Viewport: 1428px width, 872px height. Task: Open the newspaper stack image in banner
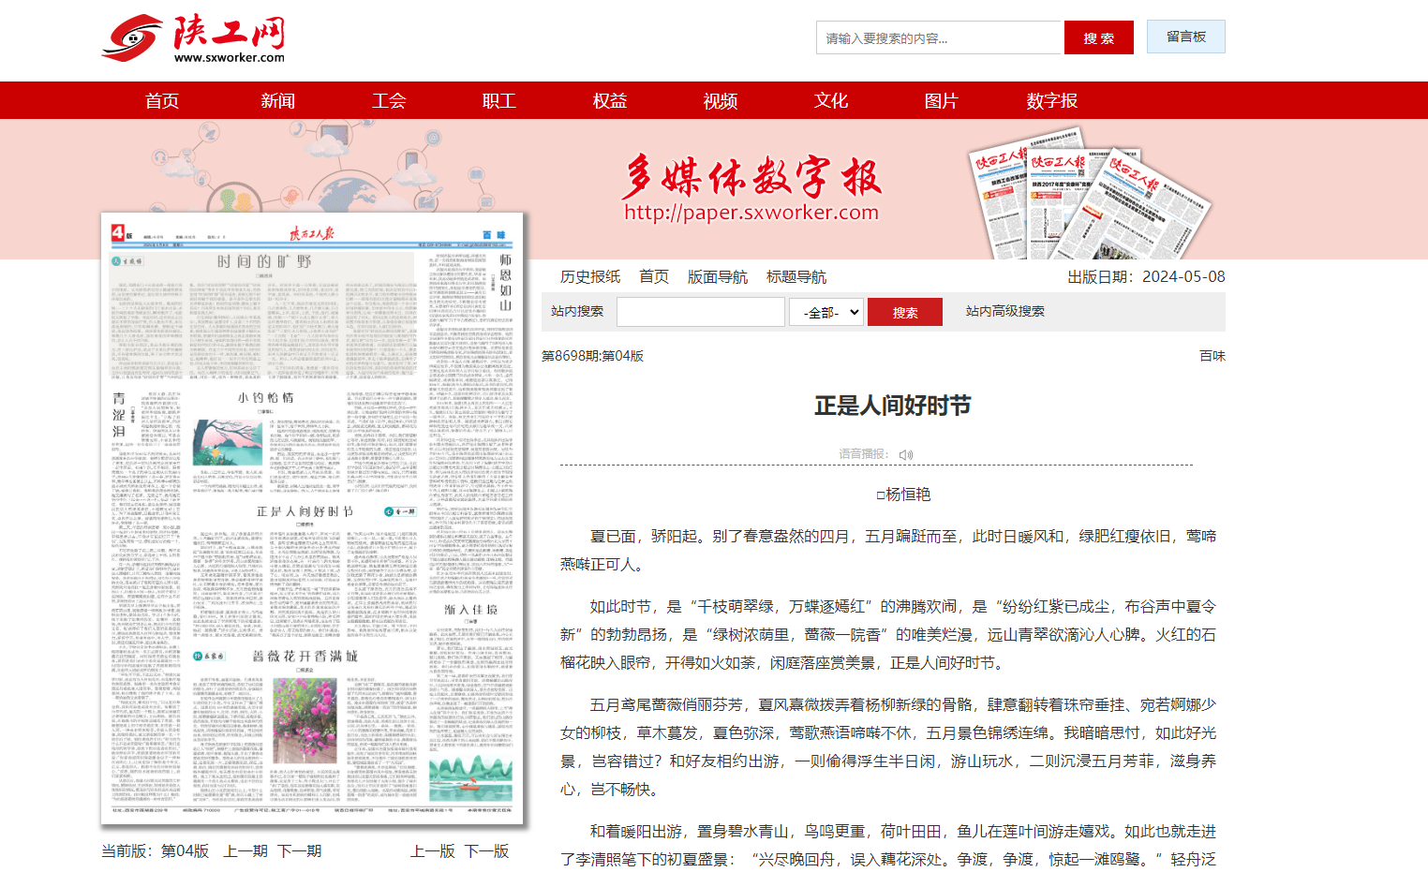pos(1089,193)
